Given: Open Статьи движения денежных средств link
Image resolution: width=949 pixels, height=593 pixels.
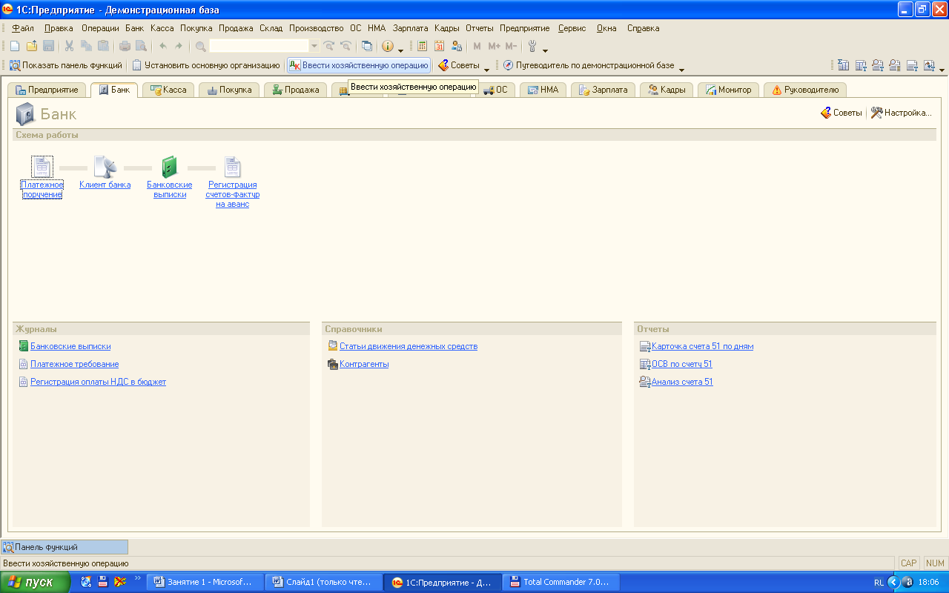Looking at the screenshot, I should pyautogui.click(x=409, y=346).
